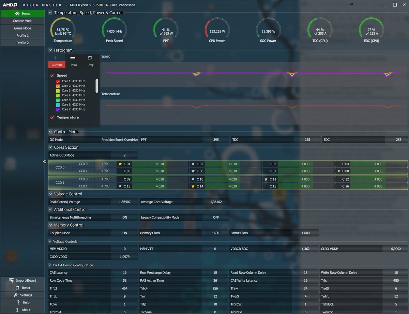Click the gold star on core C 01
Screen dimensions: 409x314
pyautogui.click(x=120, y=164)
